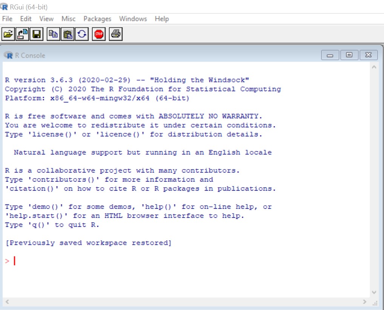The height and width of the screenshot is (310, 384).
Task: Click the 'R version 3.6.3' line
Action: pos(127,80)
